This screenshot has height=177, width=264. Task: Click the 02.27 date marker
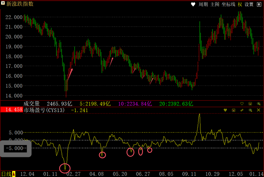pos(73,174)
